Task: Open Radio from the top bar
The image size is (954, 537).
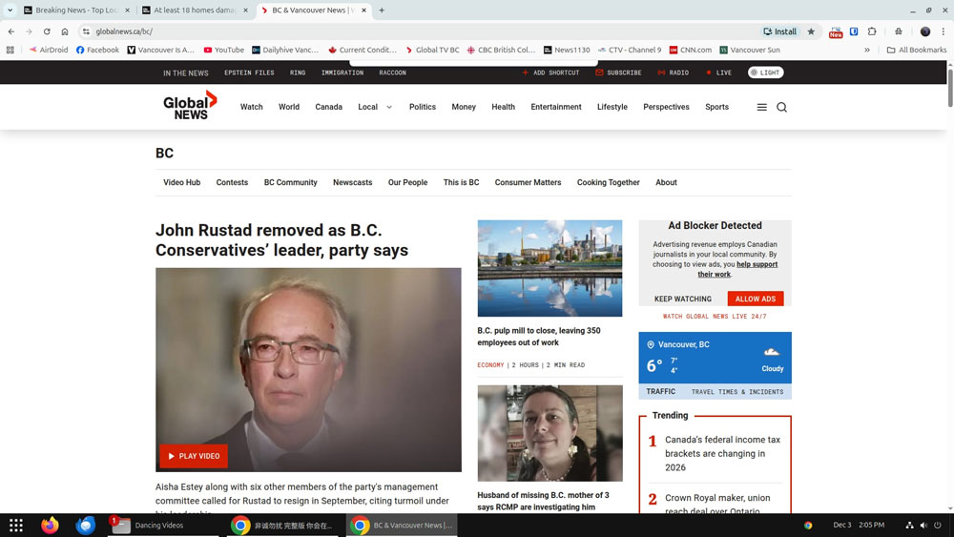Action: (x=673, y=72)
